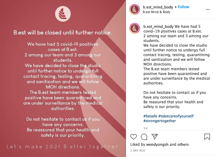Click the caption's B.est profile avatar
Viewport: 214px width, 157px height.
point(135,28)
